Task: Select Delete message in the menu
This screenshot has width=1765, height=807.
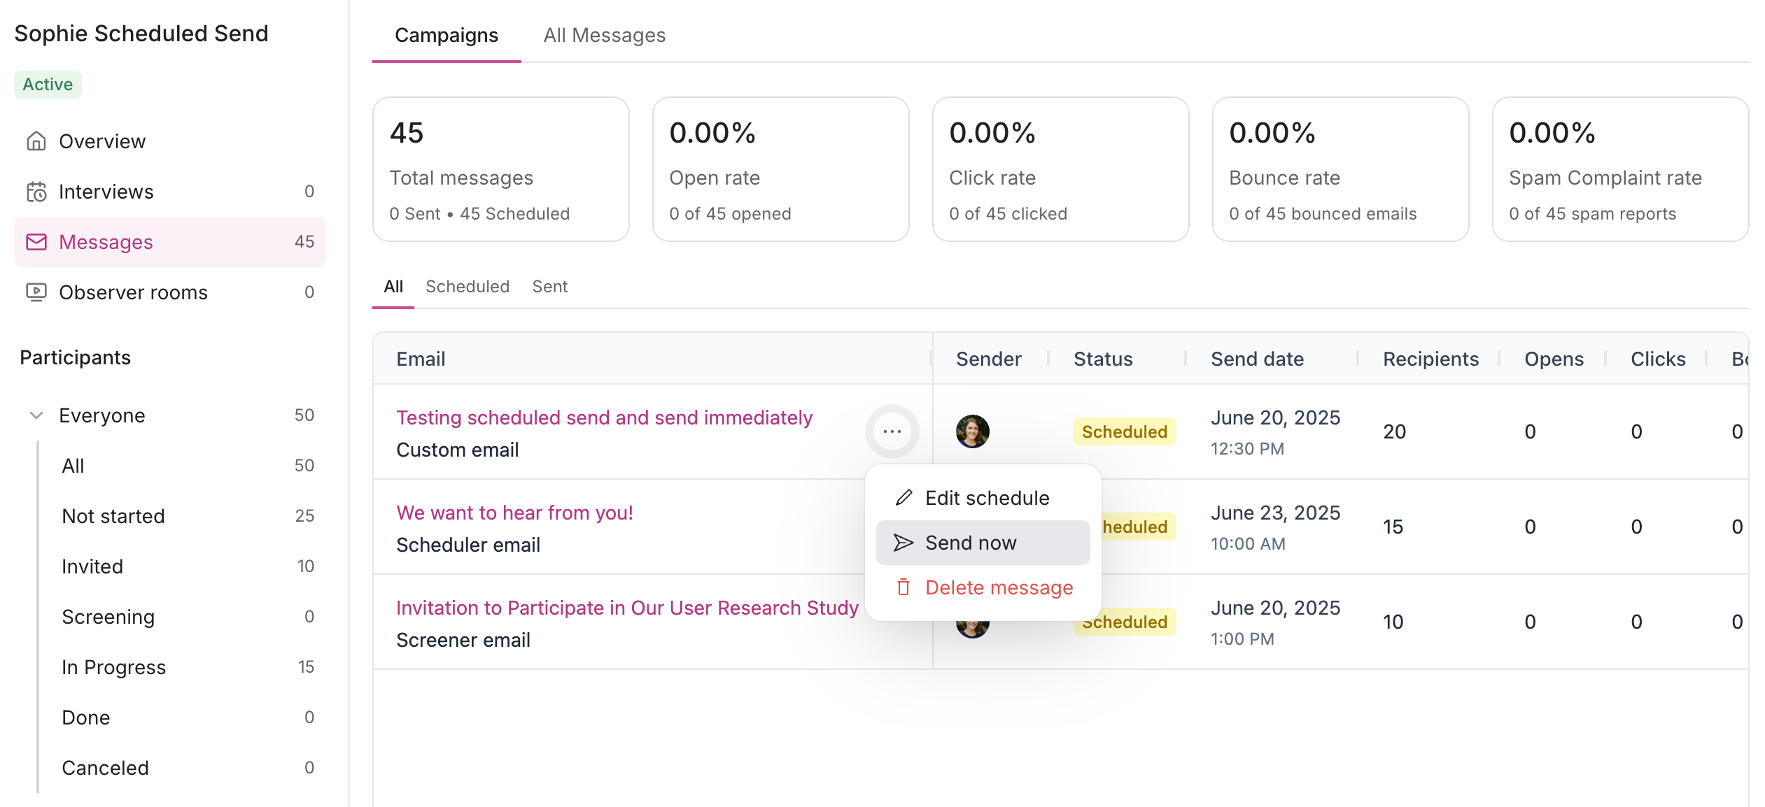Action: coord(999,587)
